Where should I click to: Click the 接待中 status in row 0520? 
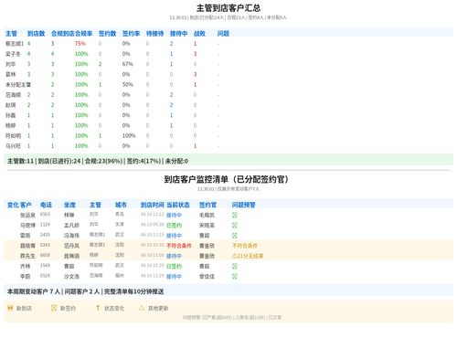174,277
